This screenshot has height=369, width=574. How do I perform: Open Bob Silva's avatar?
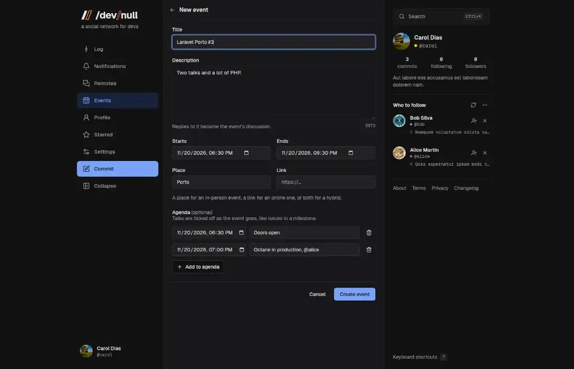click(399, 121)
